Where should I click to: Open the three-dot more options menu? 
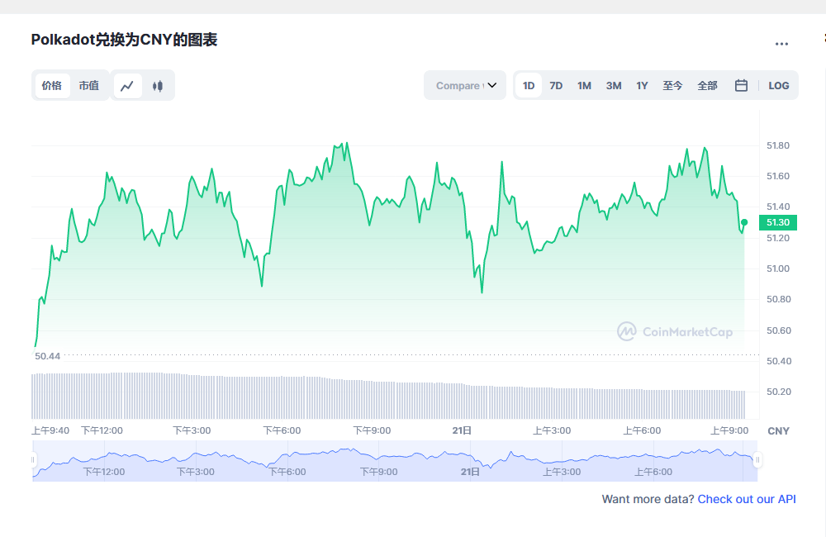click(781, 44)
